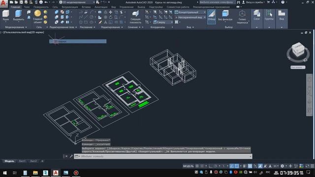Toggle snap mode in status bar
The height and width of the screenshot is (177, 315).
(202, 166)
